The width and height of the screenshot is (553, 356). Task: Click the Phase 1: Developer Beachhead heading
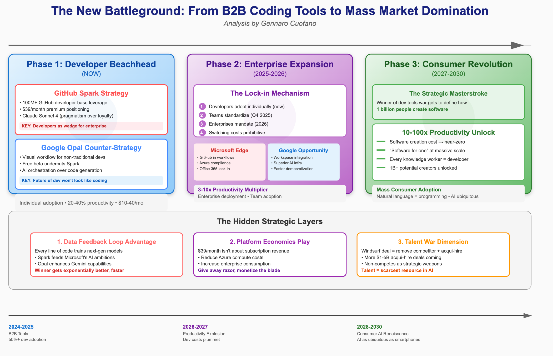[x=91, y=64]
